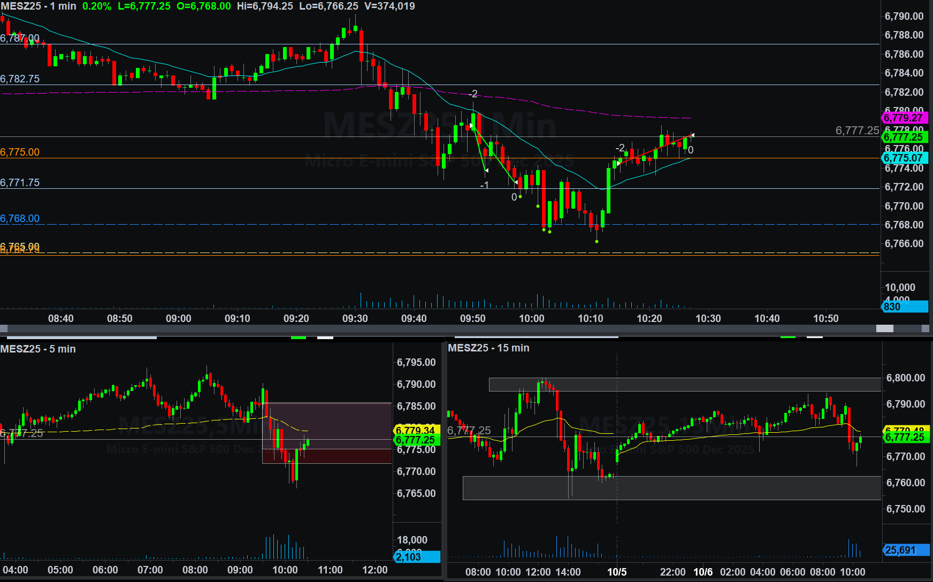Screen dimensions: 933x582
Task: Select the MESZ25 - 1 min chart title
Action: (39, 6)
